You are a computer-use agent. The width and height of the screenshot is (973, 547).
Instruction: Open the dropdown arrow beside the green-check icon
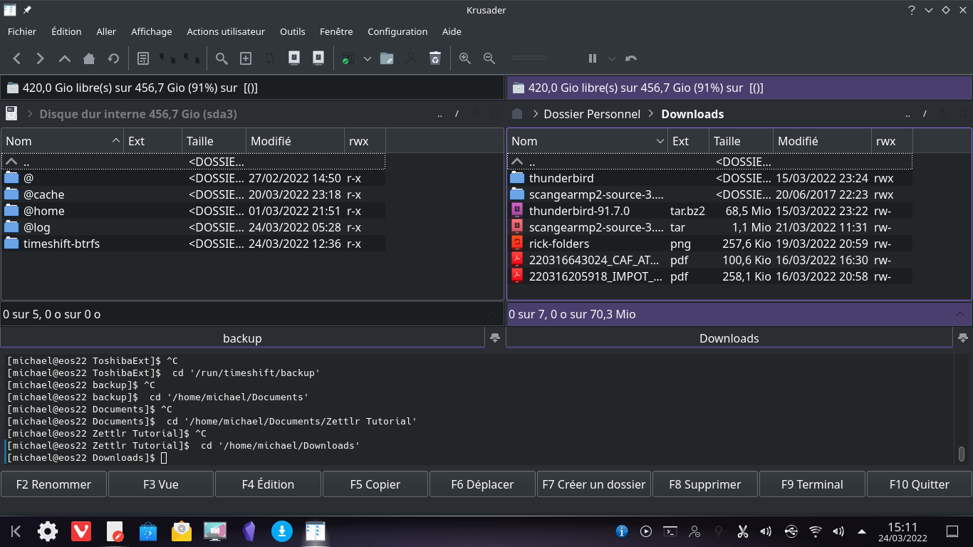click(x=368, y=58)
